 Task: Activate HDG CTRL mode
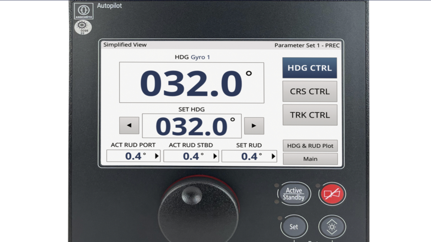tap(310, 68)
